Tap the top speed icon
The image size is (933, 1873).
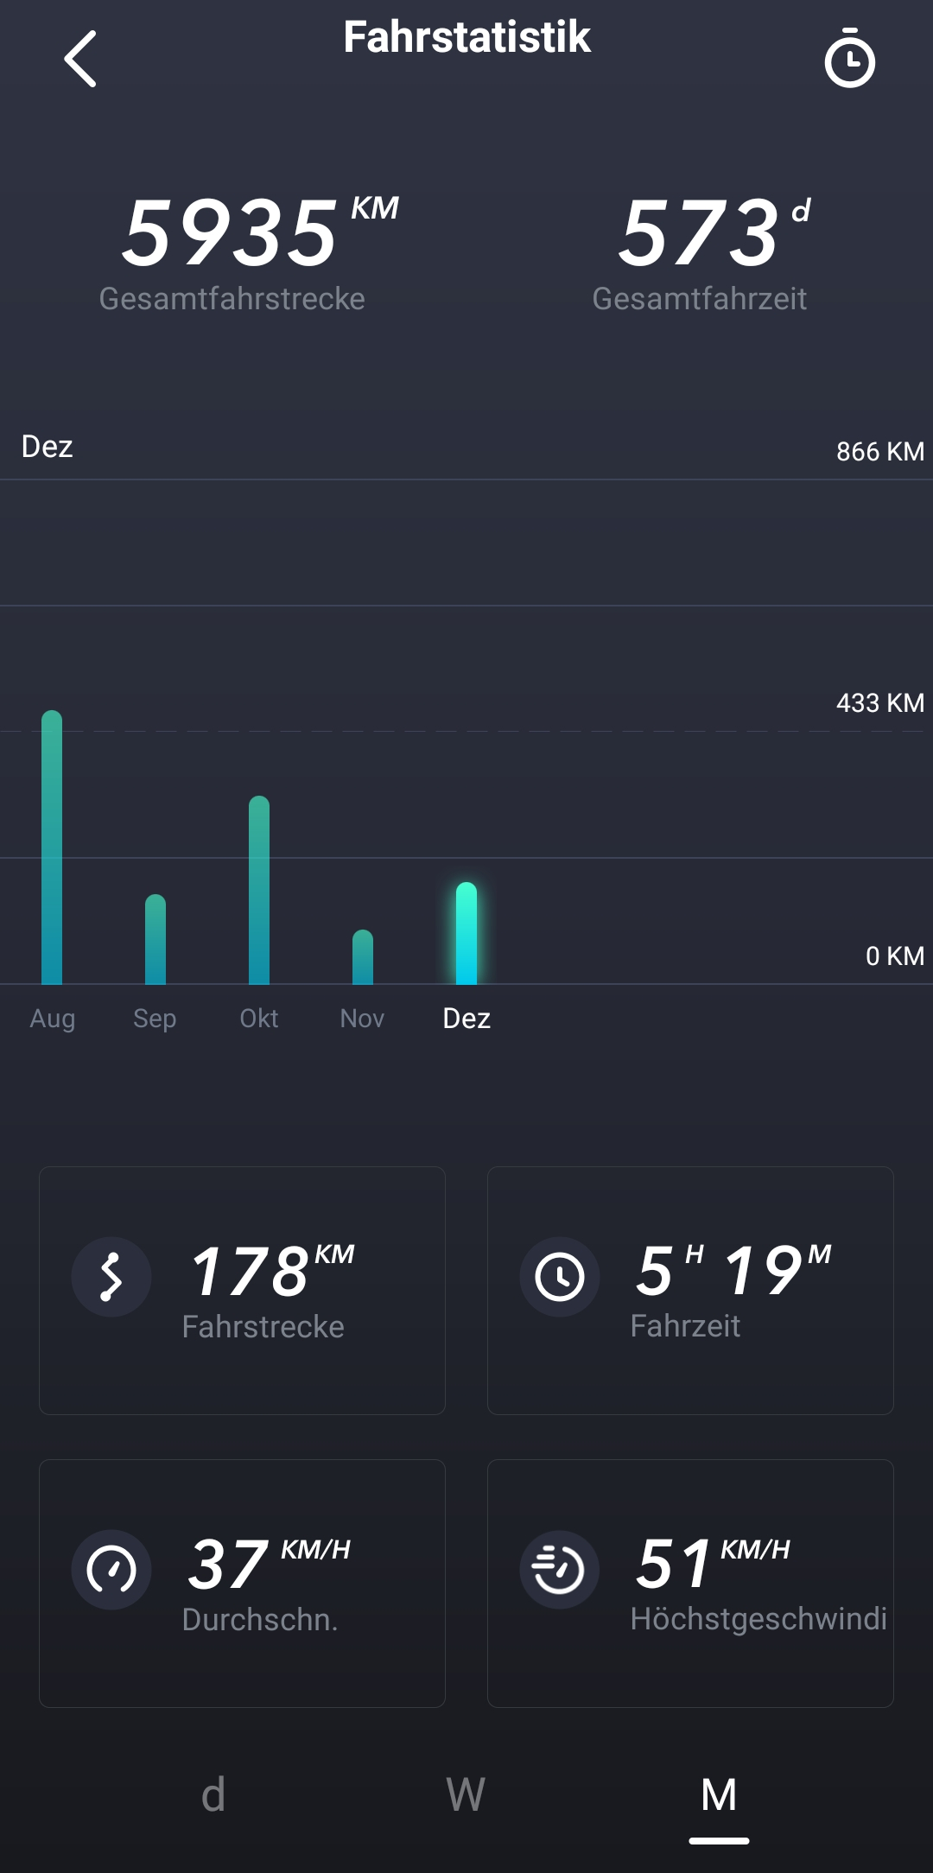560,1570
